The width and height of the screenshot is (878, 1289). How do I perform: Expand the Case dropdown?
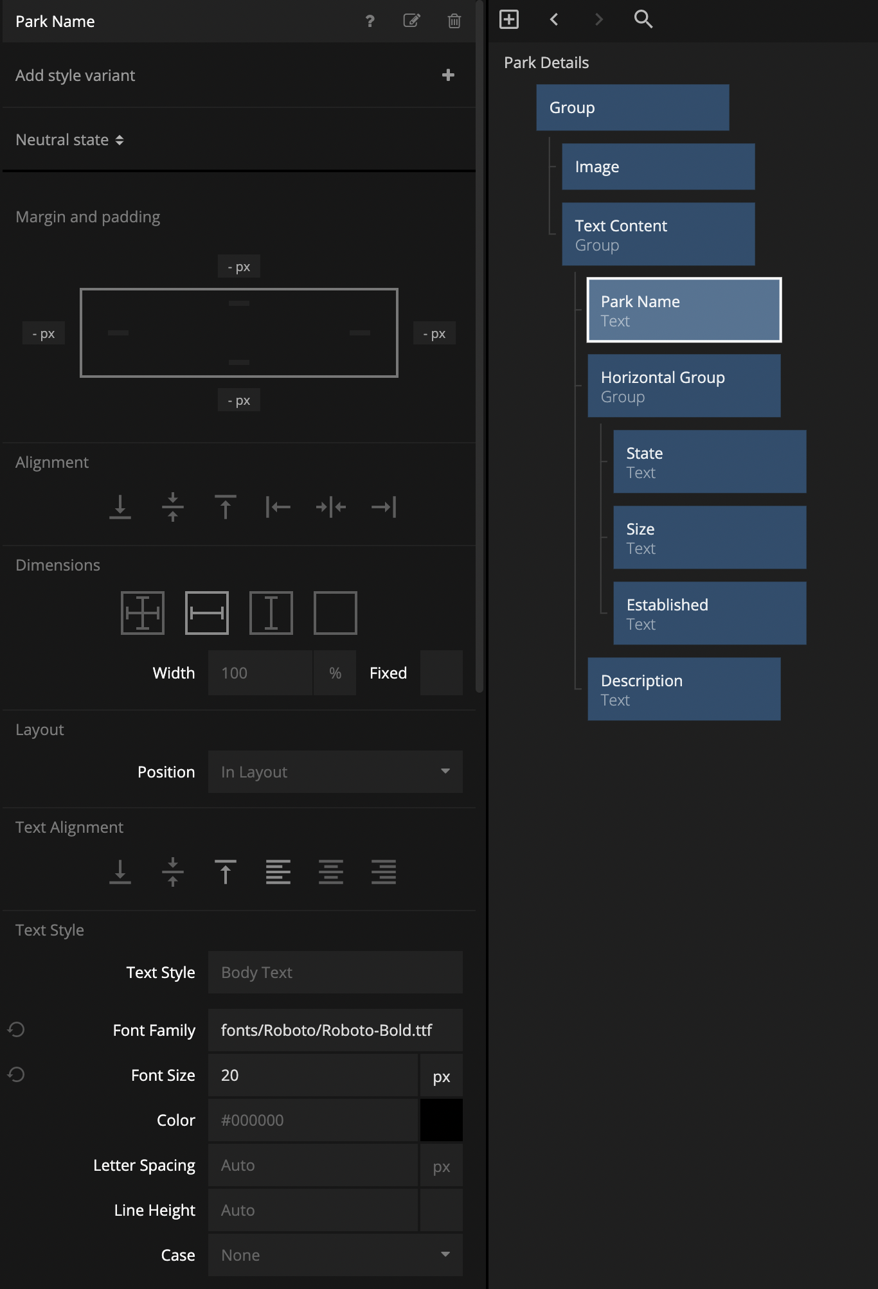pos(335,1255)
